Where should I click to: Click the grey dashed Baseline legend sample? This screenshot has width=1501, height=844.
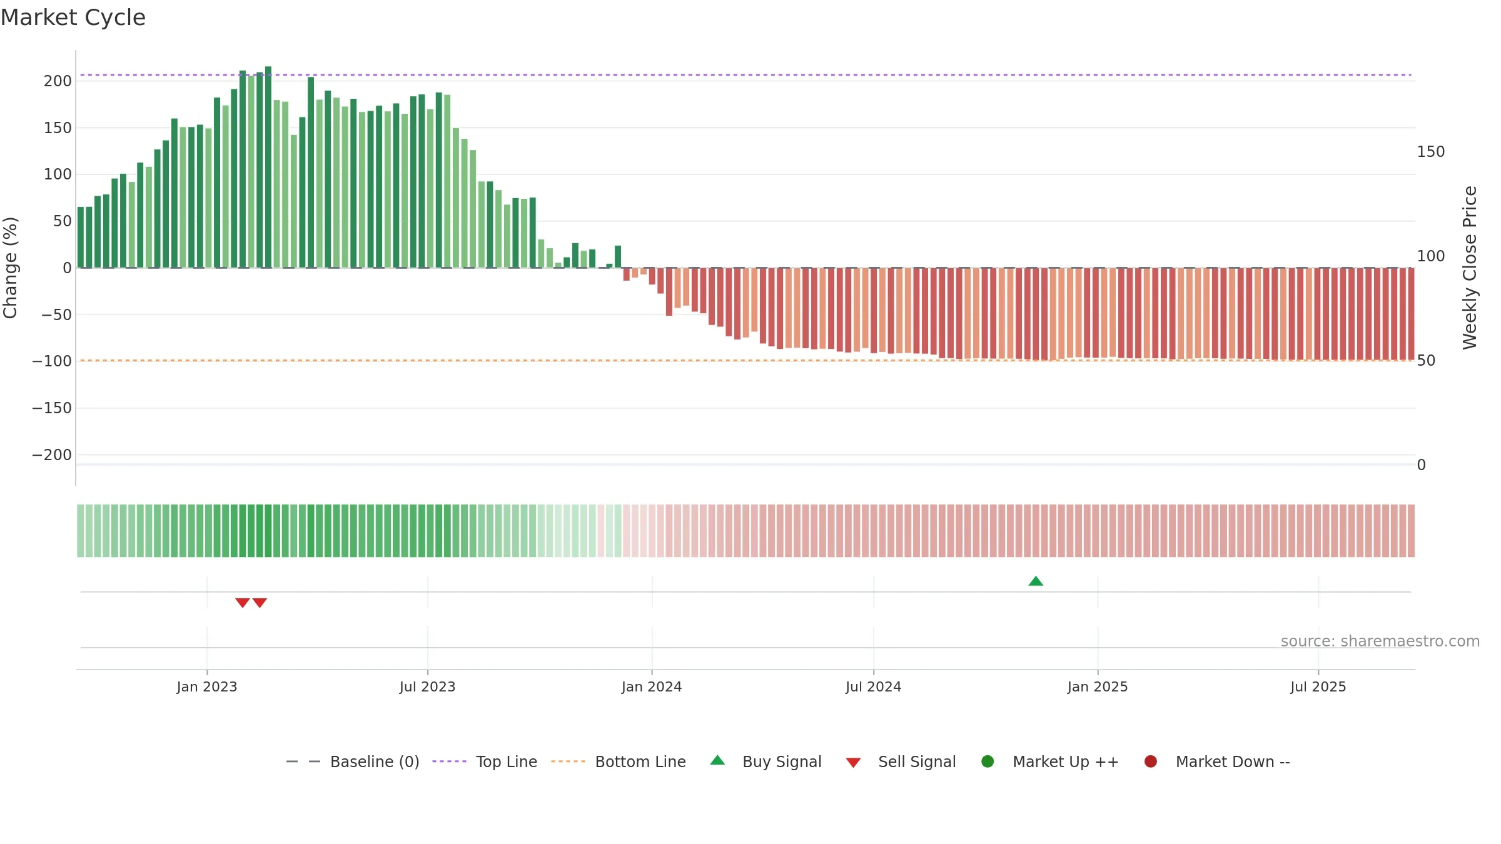pyautogui.click(x=303, y=761)
